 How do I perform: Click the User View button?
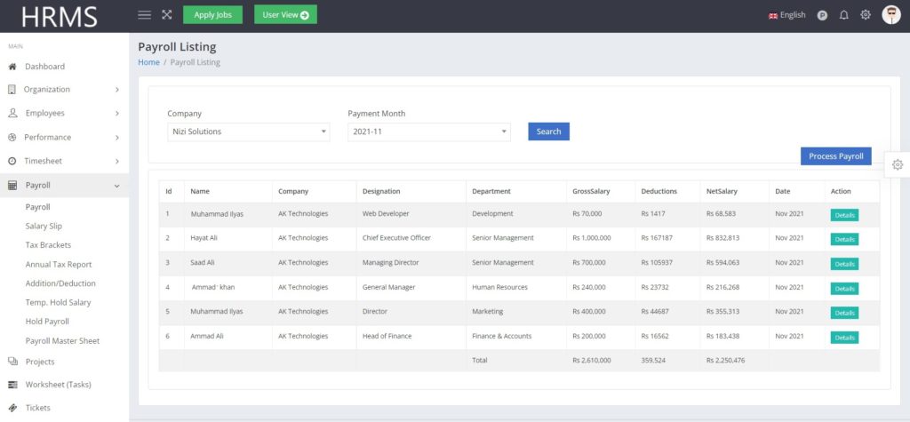pos(285,15)
